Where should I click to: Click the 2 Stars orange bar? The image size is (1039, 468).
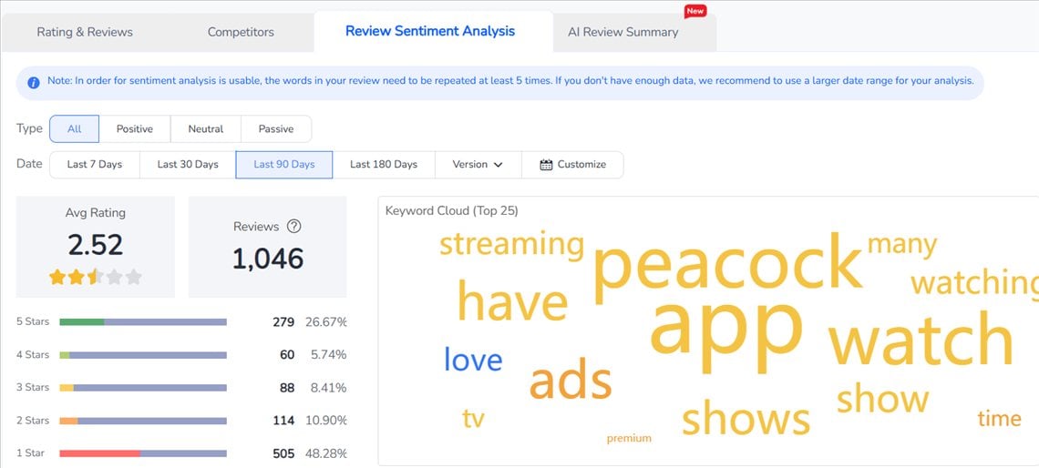pyautogui.click(x=69, y=421)
